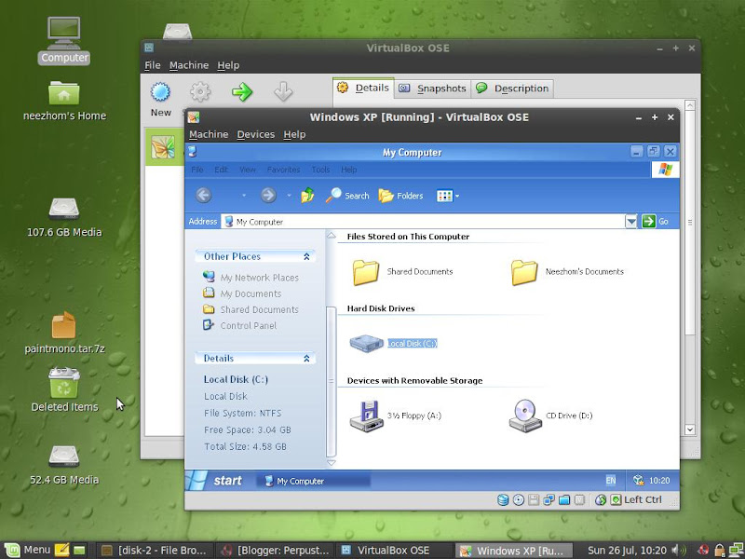Click the host key Left Ctrl indicator icon
The height and width of the screenshot is (559, 745).
(616, 499)
